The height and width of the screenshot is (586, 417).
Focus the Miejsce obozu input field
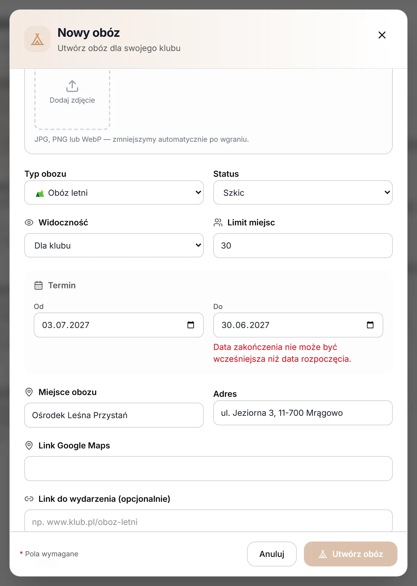click(114, 415)
